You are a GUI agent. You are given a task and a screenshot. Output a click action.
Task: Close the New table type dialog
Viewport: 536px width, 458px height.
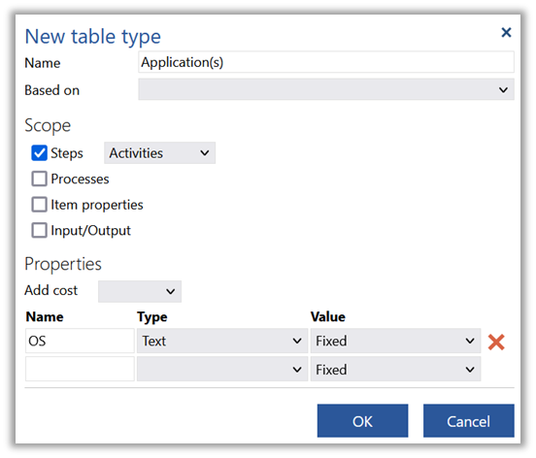(x=506, y=32)
